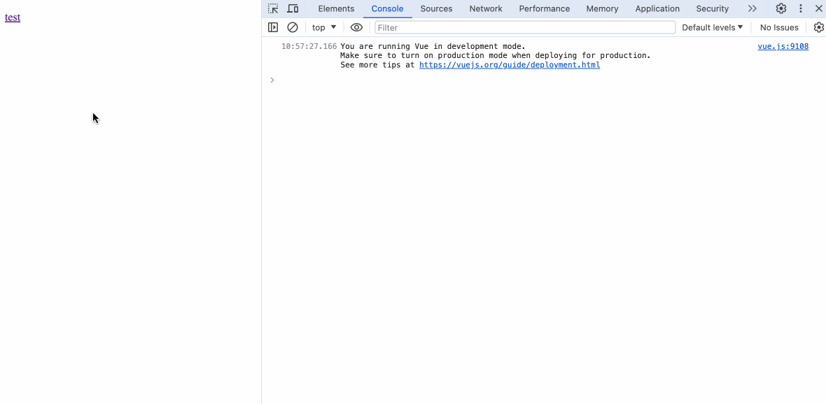The image size is (826, 404).
Task: Open the vuejs.org deployment guide link
Action: [x=509, y=65]
